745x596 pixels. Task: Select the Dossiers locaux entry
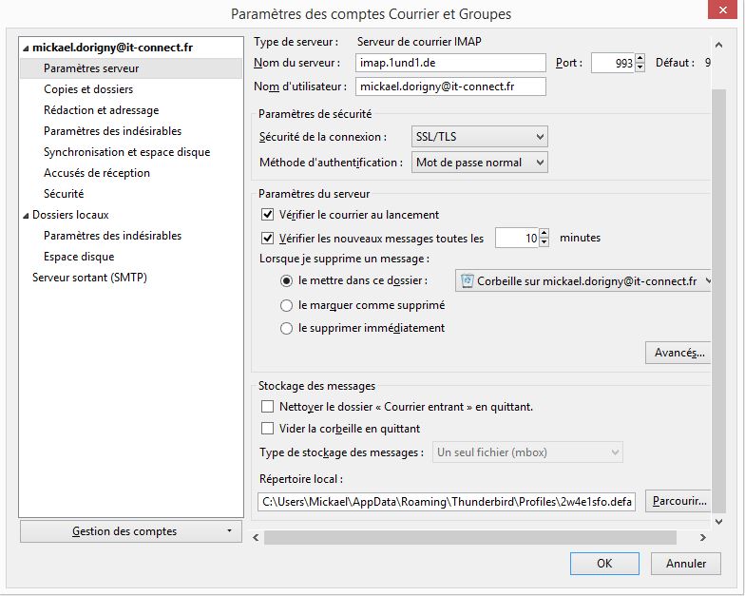70,215
